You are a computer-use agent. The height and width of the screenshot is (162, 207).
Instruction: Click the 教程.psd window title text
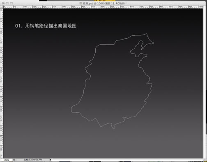click(105, 3)
